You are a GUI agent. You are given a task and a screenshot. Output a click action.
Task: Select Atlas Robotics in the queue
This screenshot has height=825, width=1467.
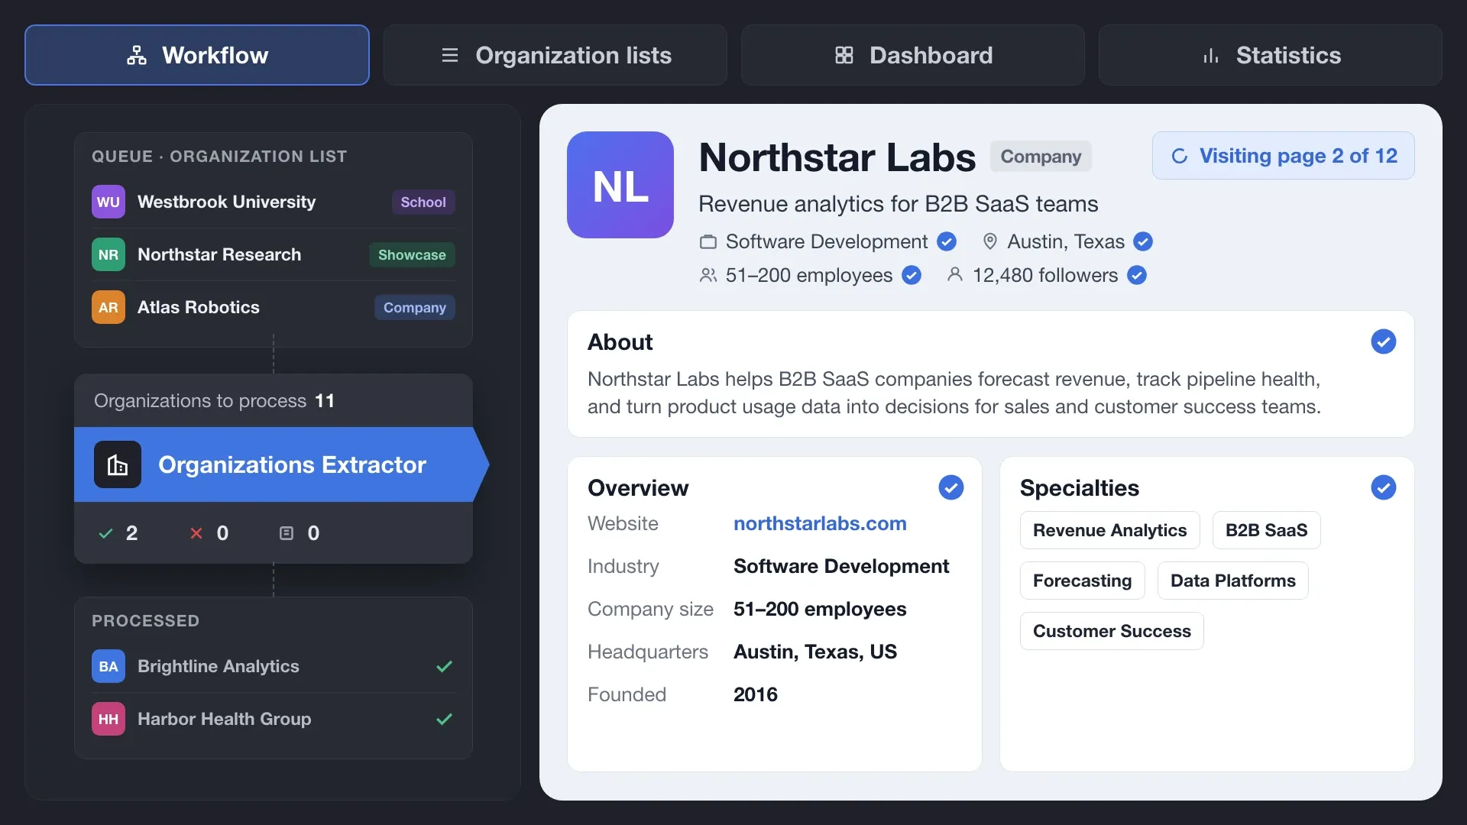[x=274, y=307]
